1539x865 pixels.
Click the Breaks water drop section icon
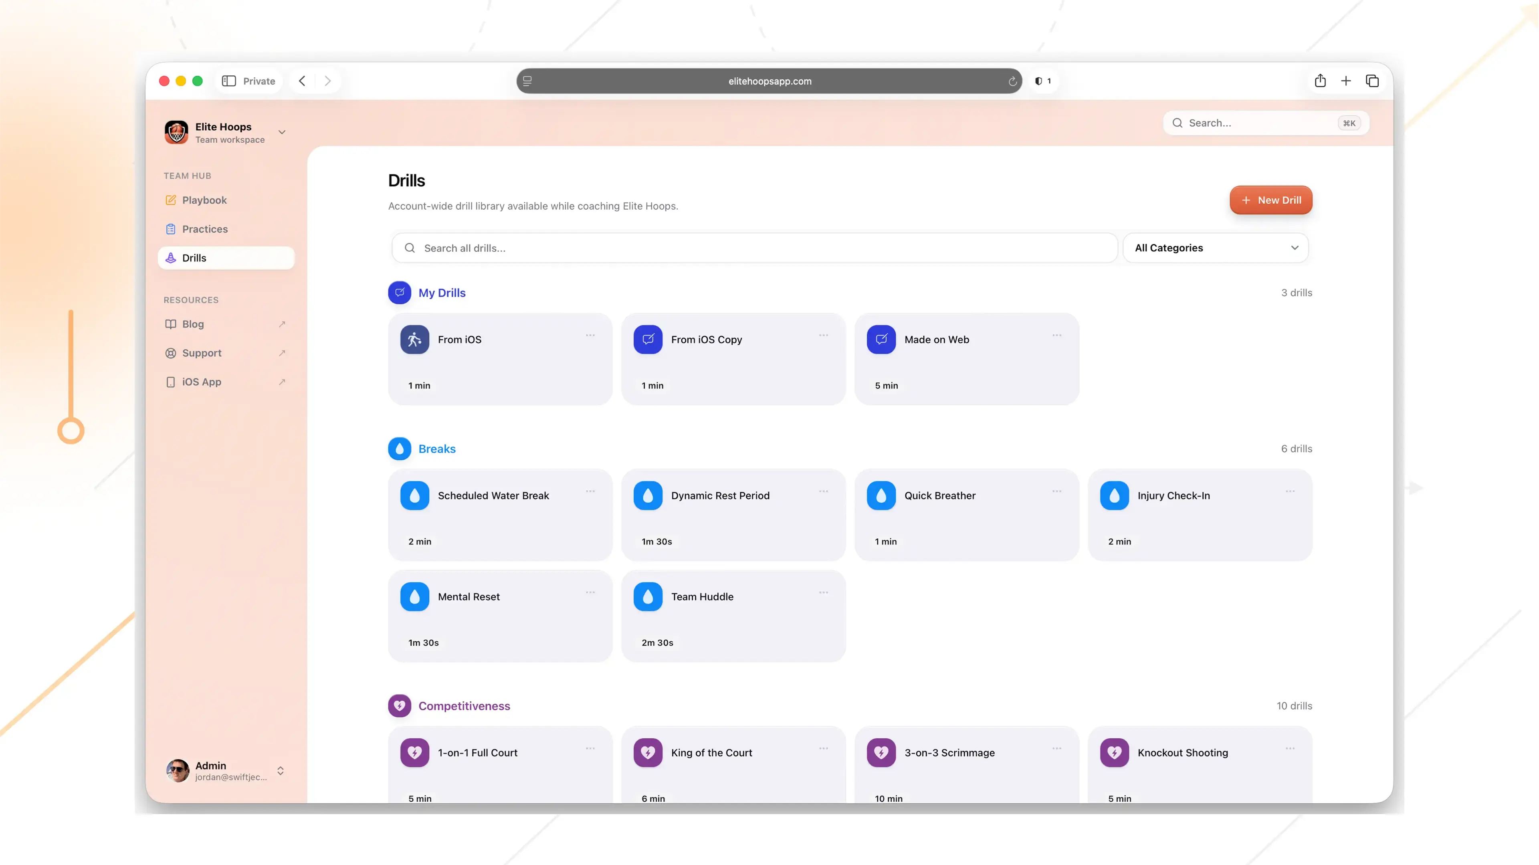[x=400, y=449]
